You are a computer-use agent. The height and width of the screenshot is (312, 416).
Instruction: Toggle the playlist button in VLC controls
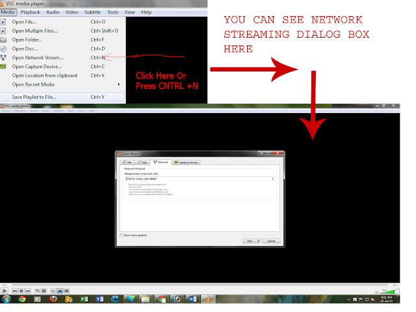tap(53, 291)
